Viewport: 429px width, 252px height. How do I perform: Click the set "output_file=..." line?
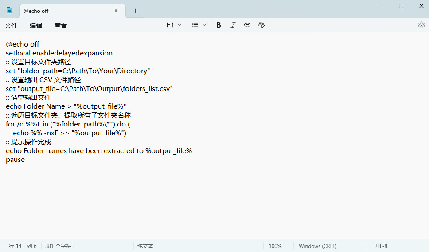[89, 89]
